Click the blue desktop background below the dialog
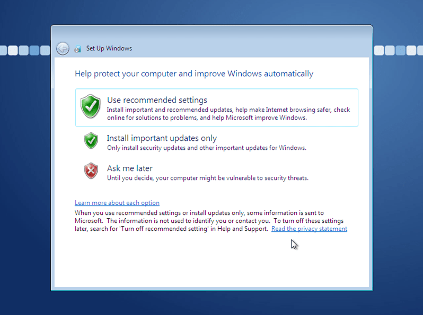Screen dimensions: 423x315 212,303
